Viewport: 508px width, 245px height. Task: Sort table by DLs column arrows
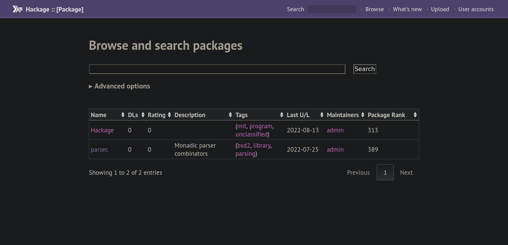tap(143, 115)
